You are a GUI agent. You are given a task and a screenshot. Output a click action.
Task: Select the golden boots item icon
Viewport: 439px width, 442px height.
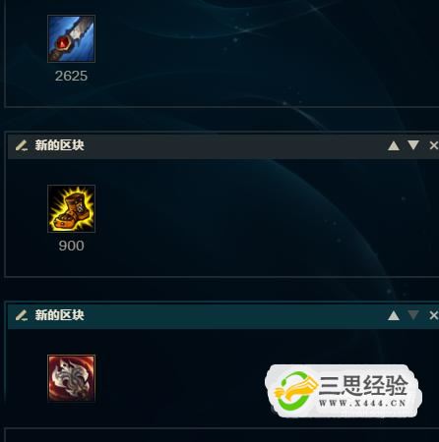click(x=71, y=208)
